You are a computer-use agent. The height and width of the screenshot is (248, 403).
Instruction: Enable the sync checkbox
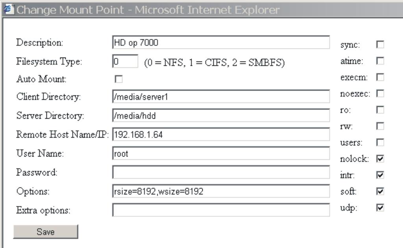coord(380,45)
